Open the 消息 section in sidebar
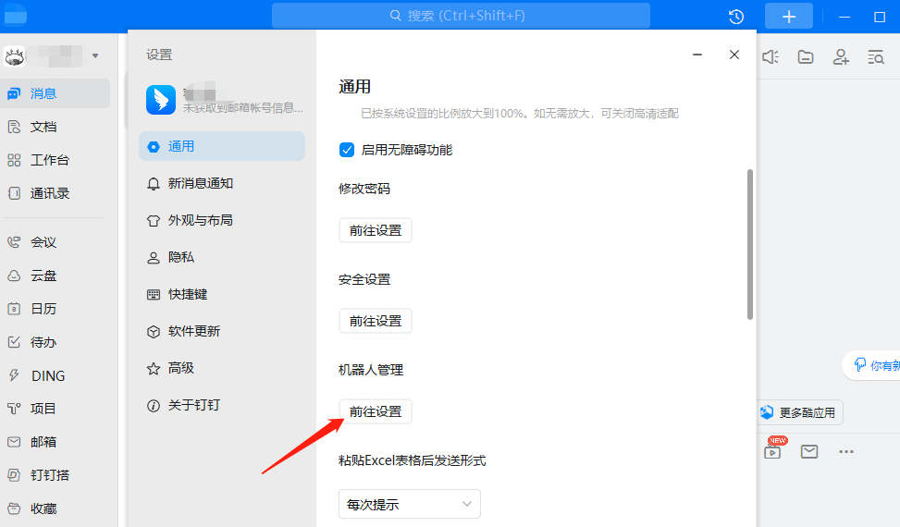Image resolution: width=900 pixels, height=527 pixels. point(55,93)
